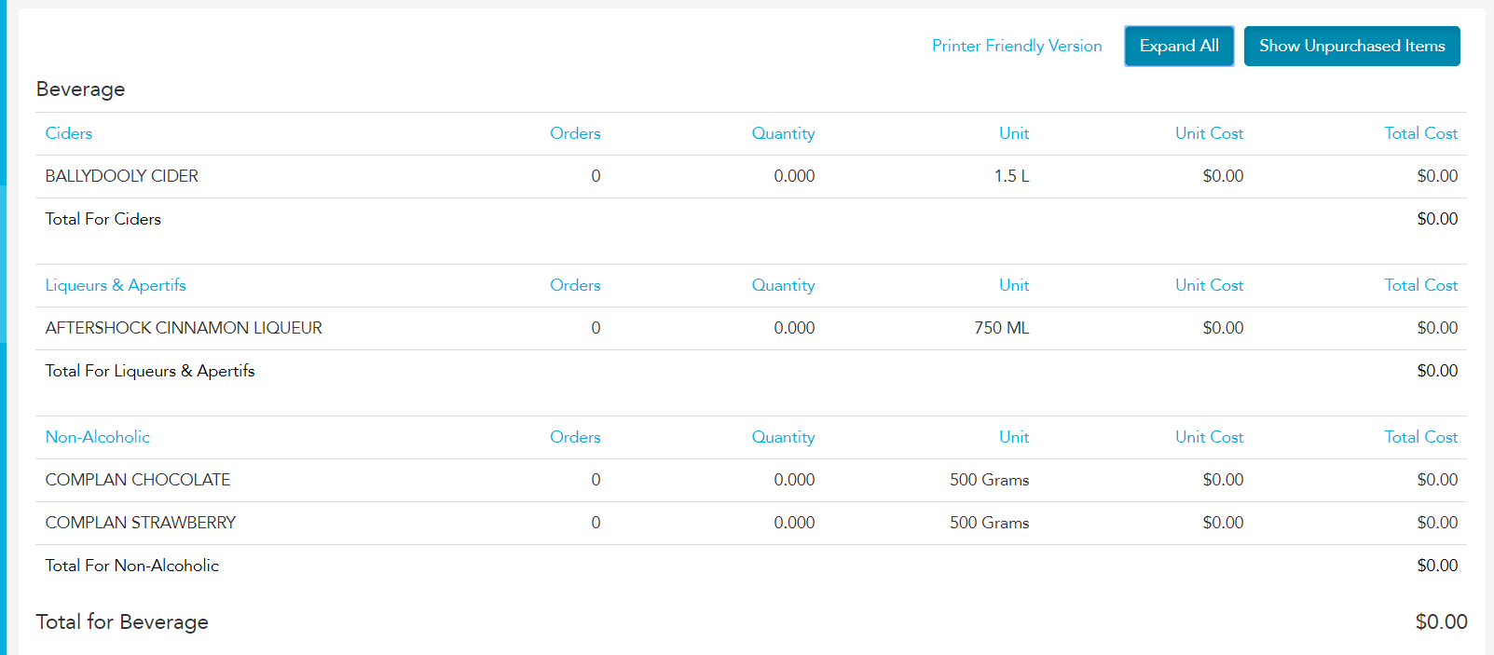
Task: Click Total For Non-Alcoholic $0.00 amount
Action: (x=1437, y=566)
